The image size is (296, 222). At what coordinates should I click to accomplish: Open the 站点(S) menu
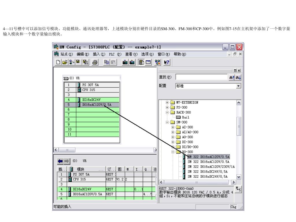[67, 54]
